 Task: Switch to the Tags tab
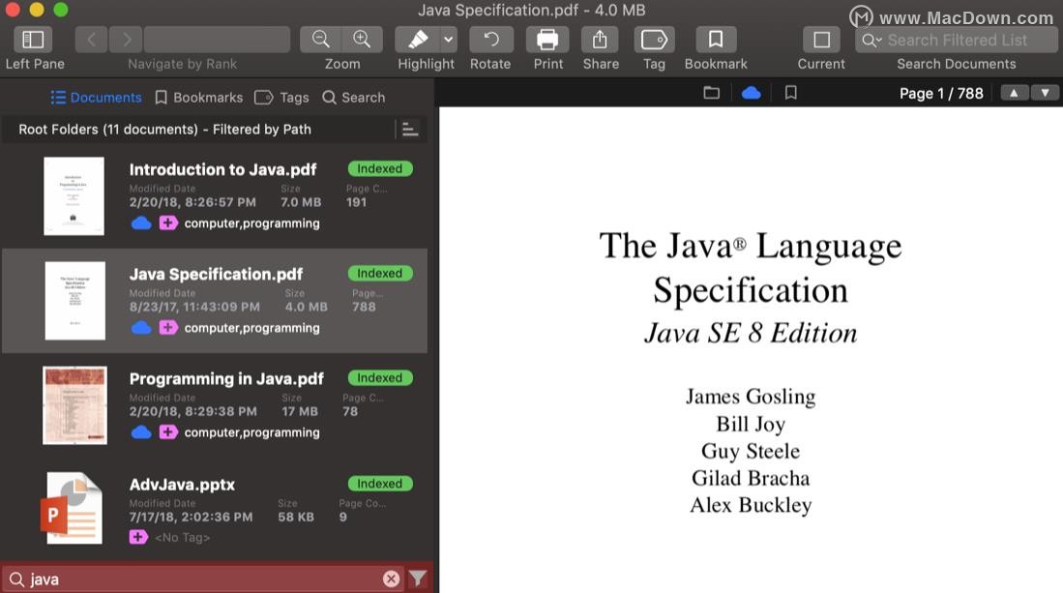[x=281, y=98]
